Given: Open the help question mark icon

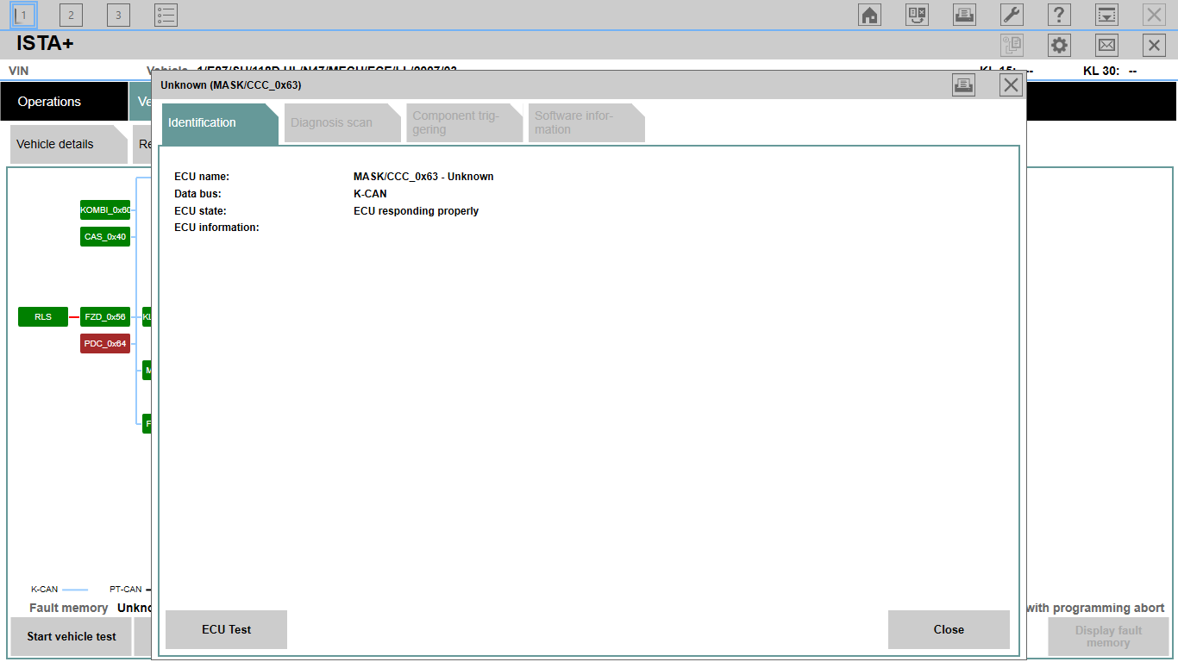Looking at the screenshot, I should 1059,15.
